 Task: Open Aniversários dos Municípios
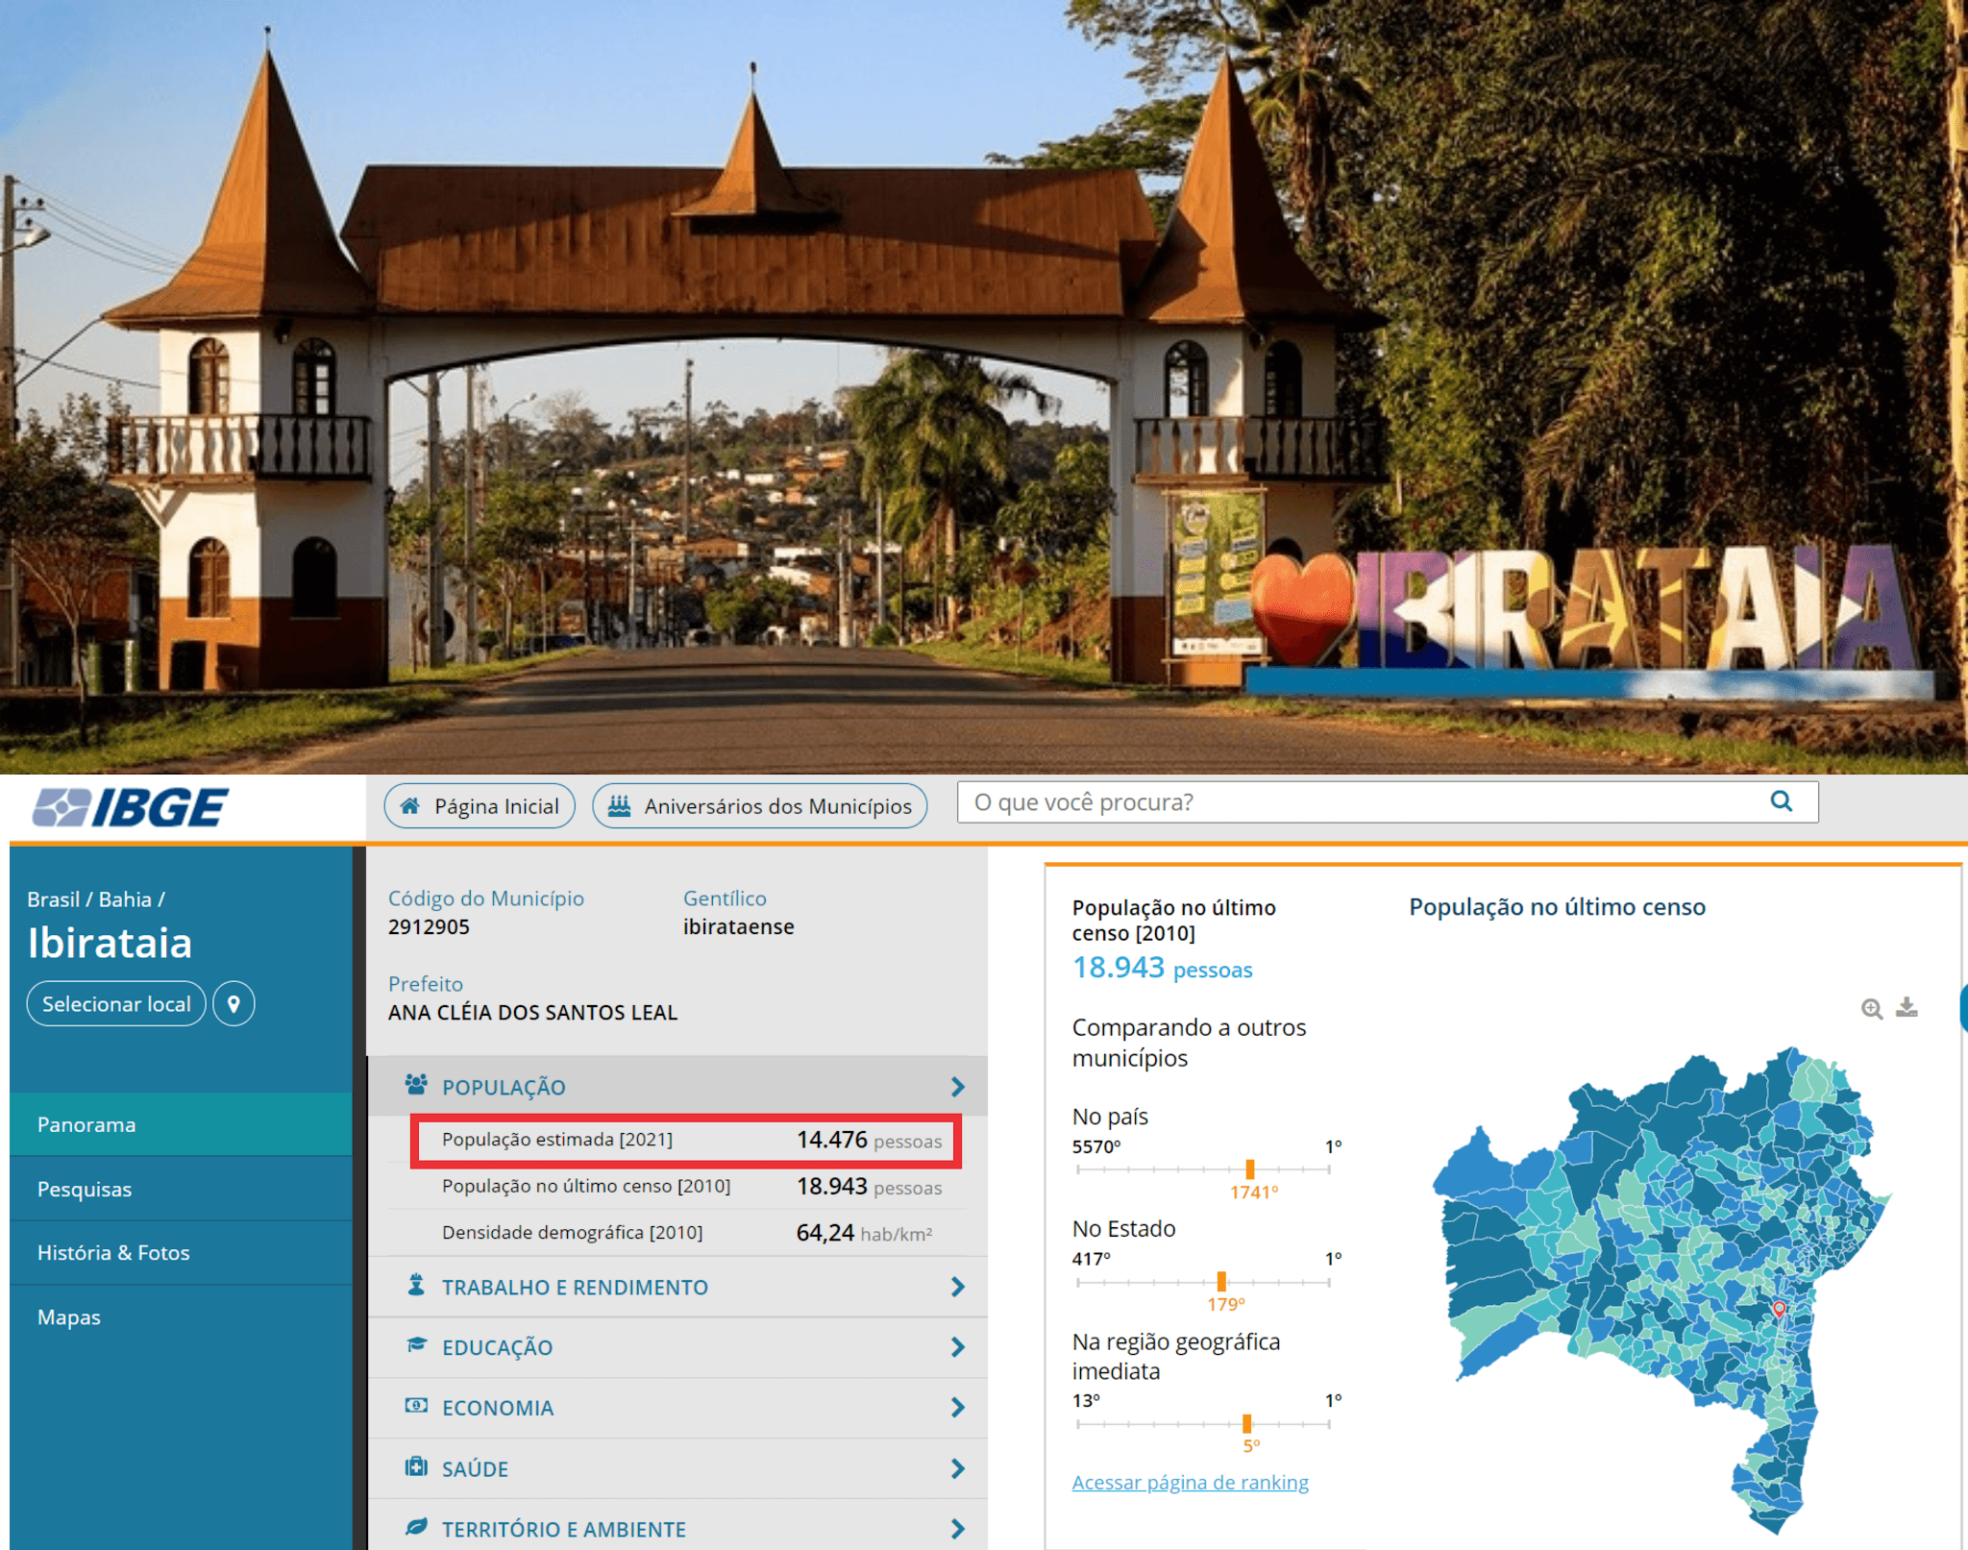[760, 806]
